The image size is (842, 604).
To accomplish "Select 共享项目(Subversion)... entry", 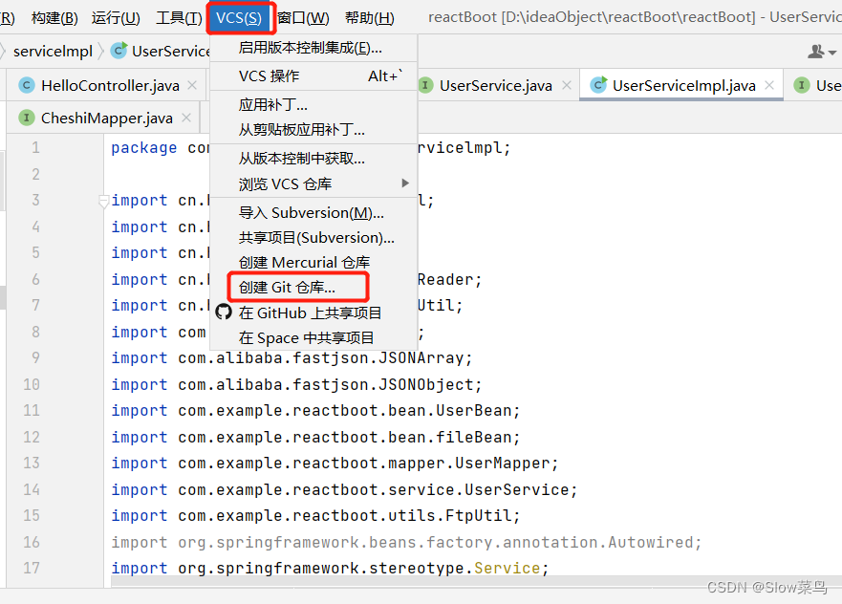I will [x=313, y=238].
